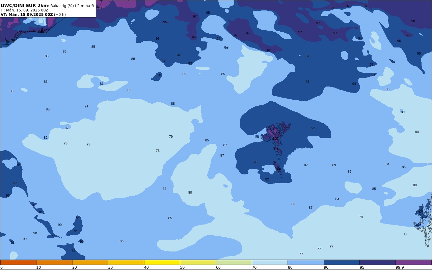
Task: Choose the medium blue 90–95 legend swatch
Action: point(342,262)
